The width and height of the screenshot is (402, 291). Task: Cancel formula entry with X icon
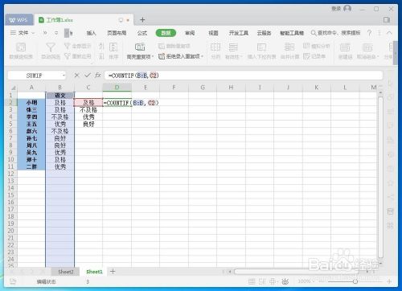76,76
